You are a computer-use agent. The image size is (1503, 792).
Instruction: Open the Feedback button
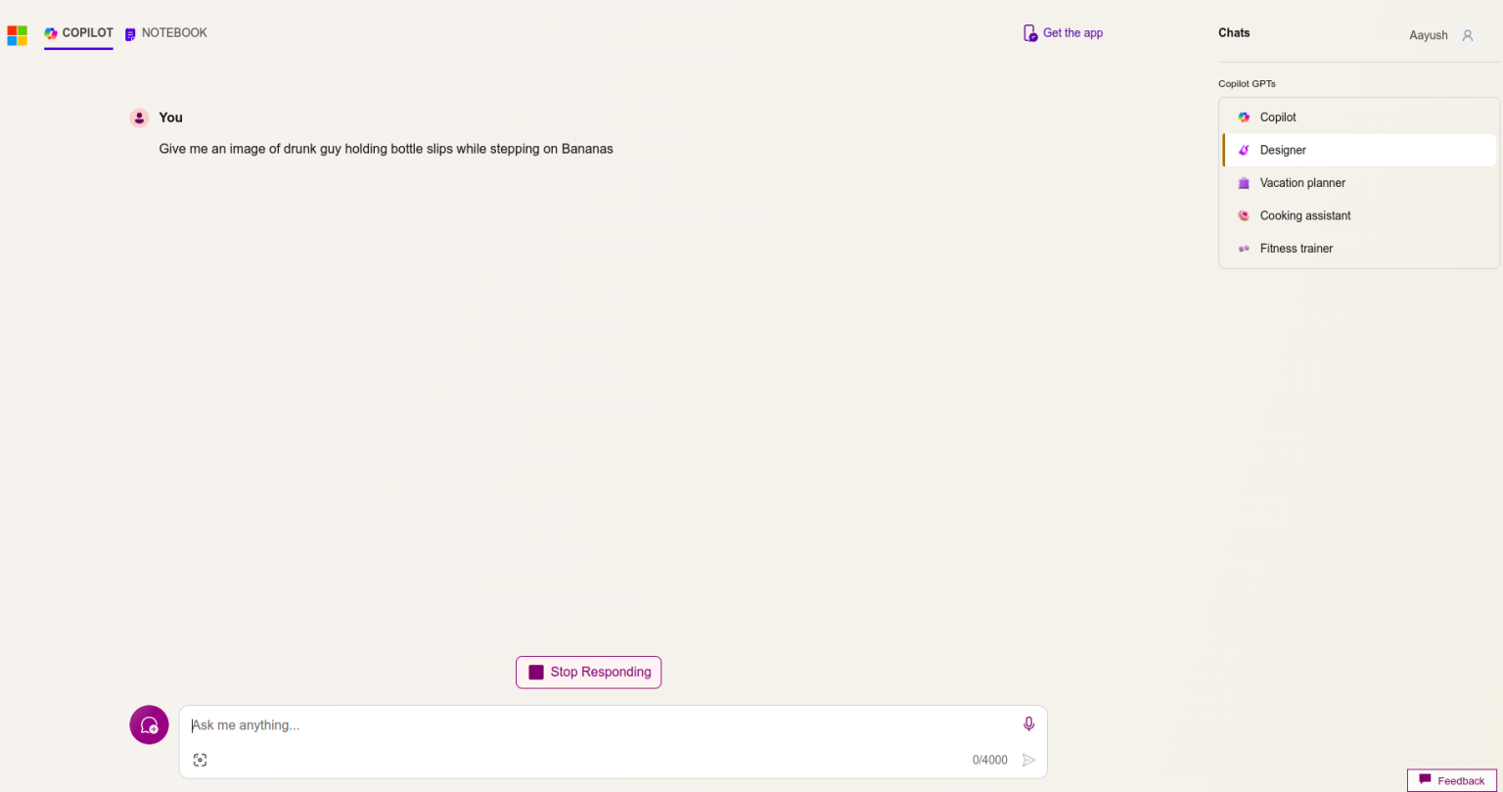pos(1452,780)
